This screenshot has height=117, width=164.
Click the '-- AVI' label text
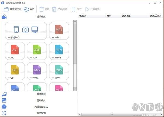pos(11,58)
